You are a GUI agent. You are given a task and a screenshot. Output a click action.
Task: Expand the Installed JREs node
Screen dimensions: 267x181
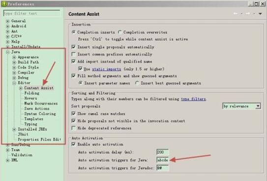tap(14, 129)
